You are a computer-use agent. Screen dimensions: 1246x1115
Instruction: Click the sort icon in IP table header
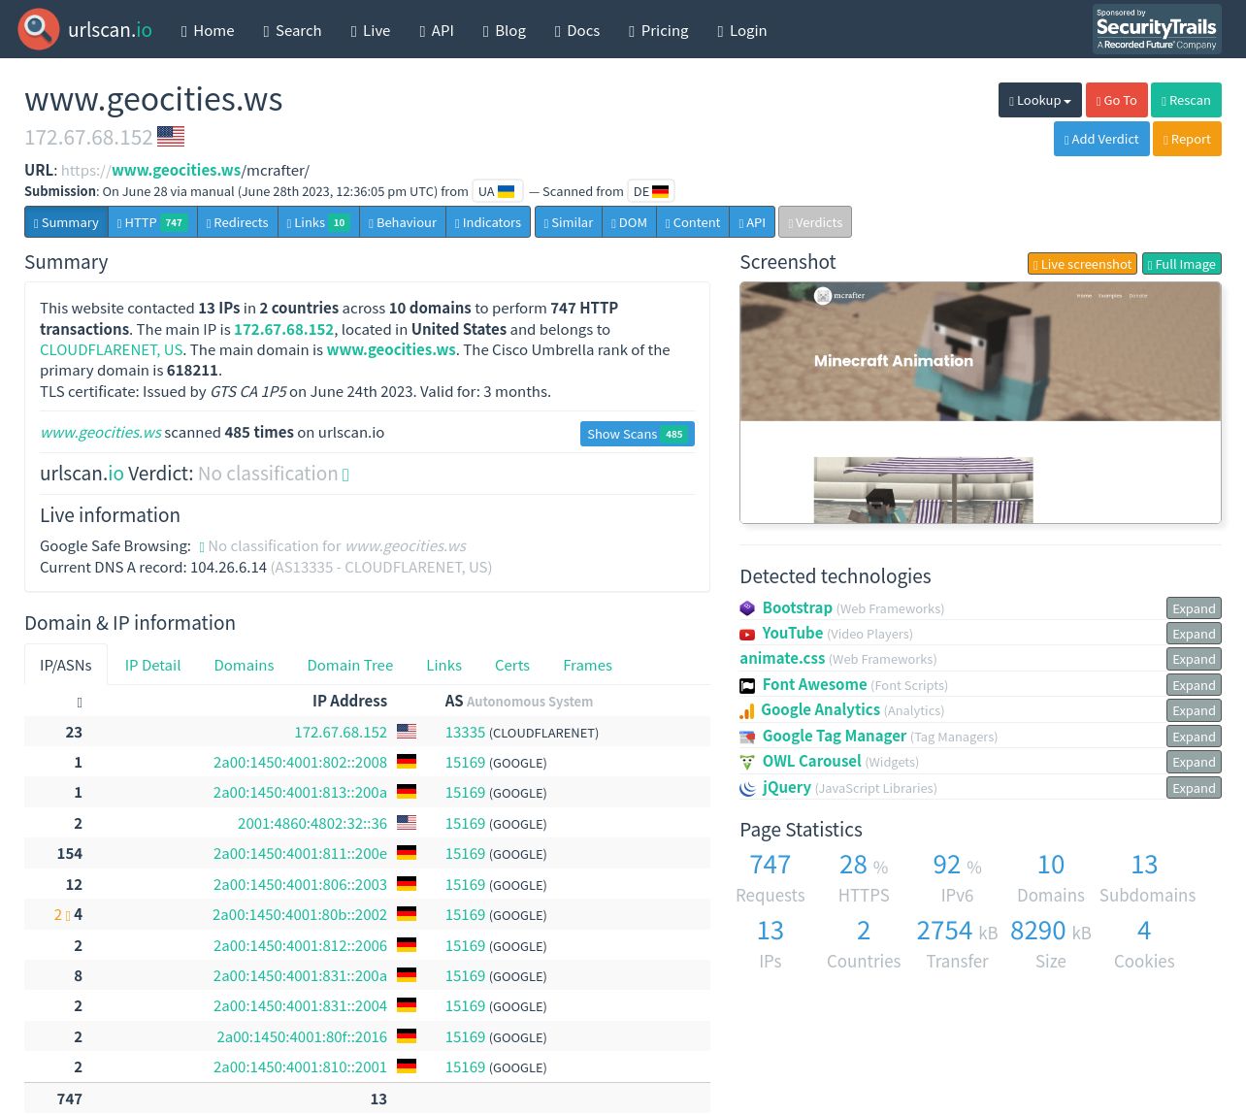click(x=80, y=702)
